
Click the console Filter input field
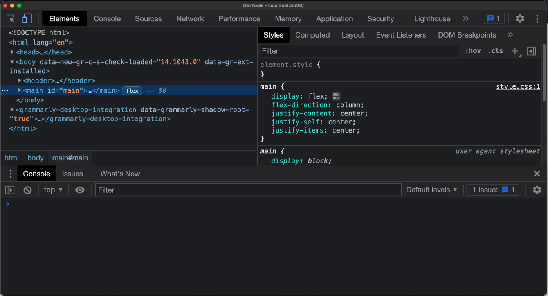[248, 190]
